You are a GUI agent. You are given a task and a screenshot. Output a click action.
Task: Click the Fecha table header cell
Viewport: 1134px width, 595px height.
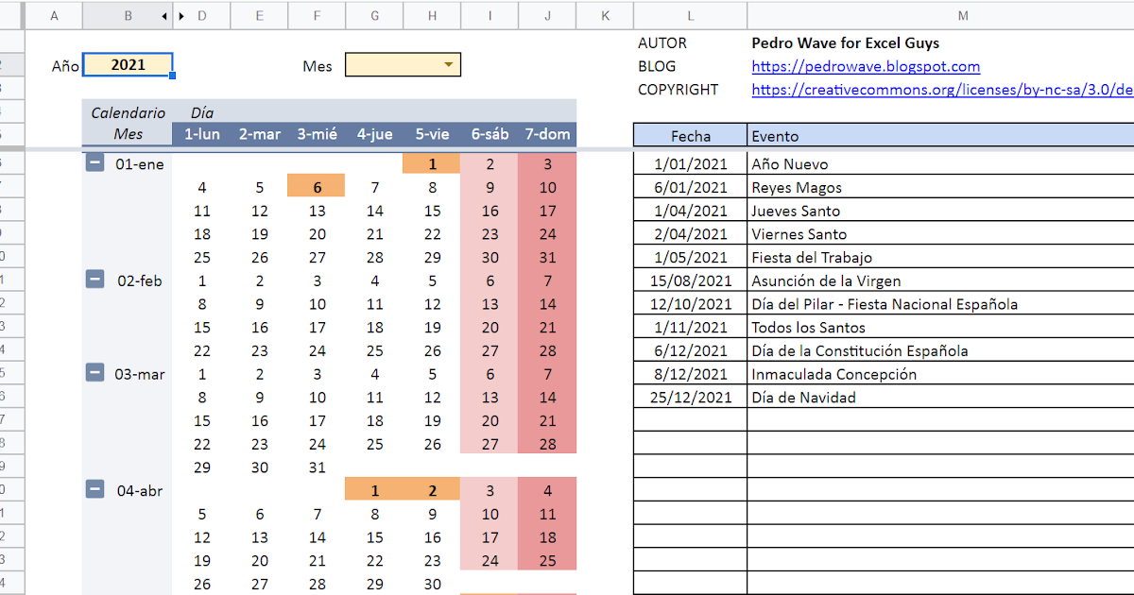tap(690, 136)
